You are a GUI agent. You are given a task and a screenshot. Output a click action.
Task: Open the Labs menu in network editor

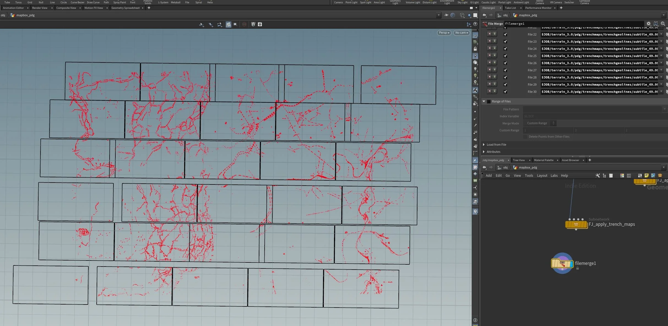click(x=554, y=176)
